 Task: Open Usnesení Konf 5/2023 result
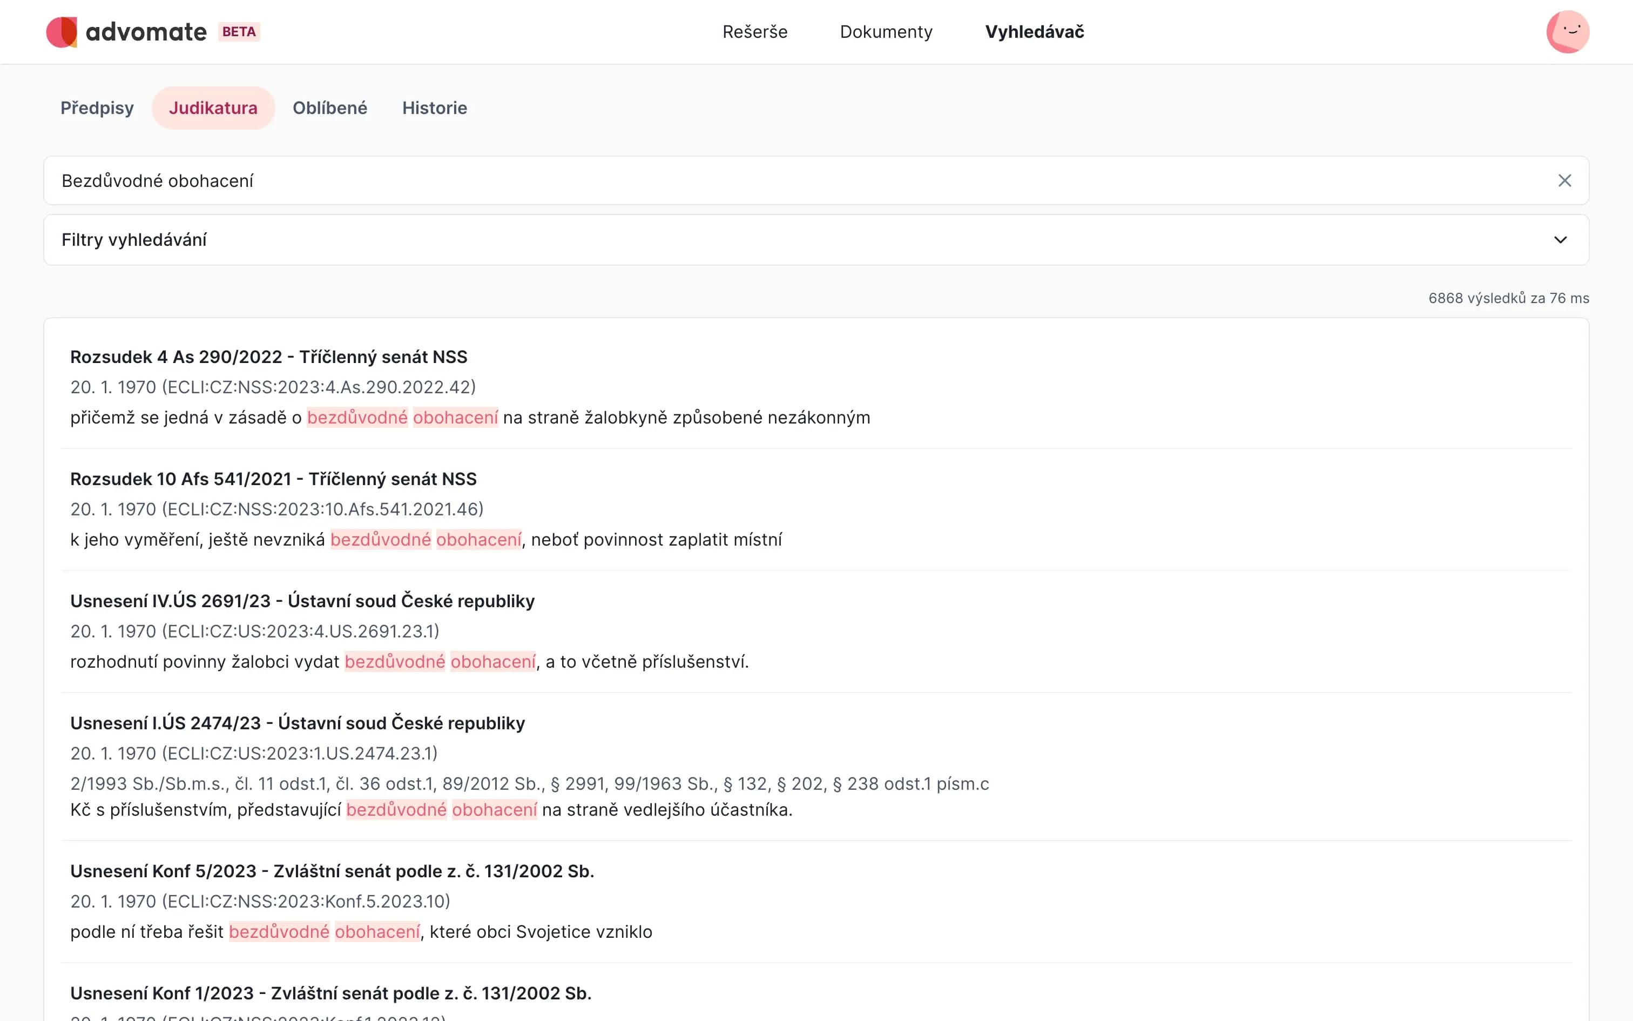point(332,871)
